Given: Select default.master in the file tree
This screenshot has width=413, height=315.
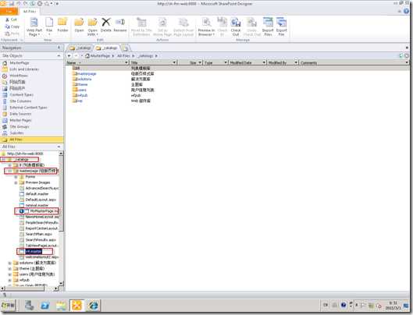Looking at the screenshot, I should tap(37, 194).
